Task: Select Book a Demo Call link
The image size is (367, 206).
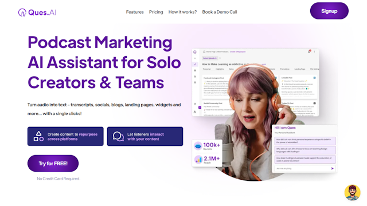Action: (220, 12)
